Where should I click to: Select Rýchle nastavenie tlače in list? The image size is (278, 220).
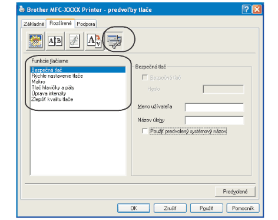click(57, 76)
